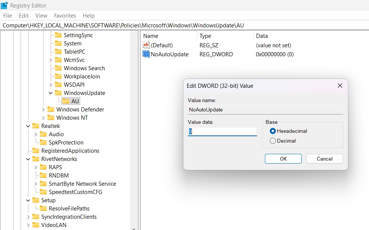Click the Setup folder icon
This screenshot has height=230, width=369.
(36, 200)
